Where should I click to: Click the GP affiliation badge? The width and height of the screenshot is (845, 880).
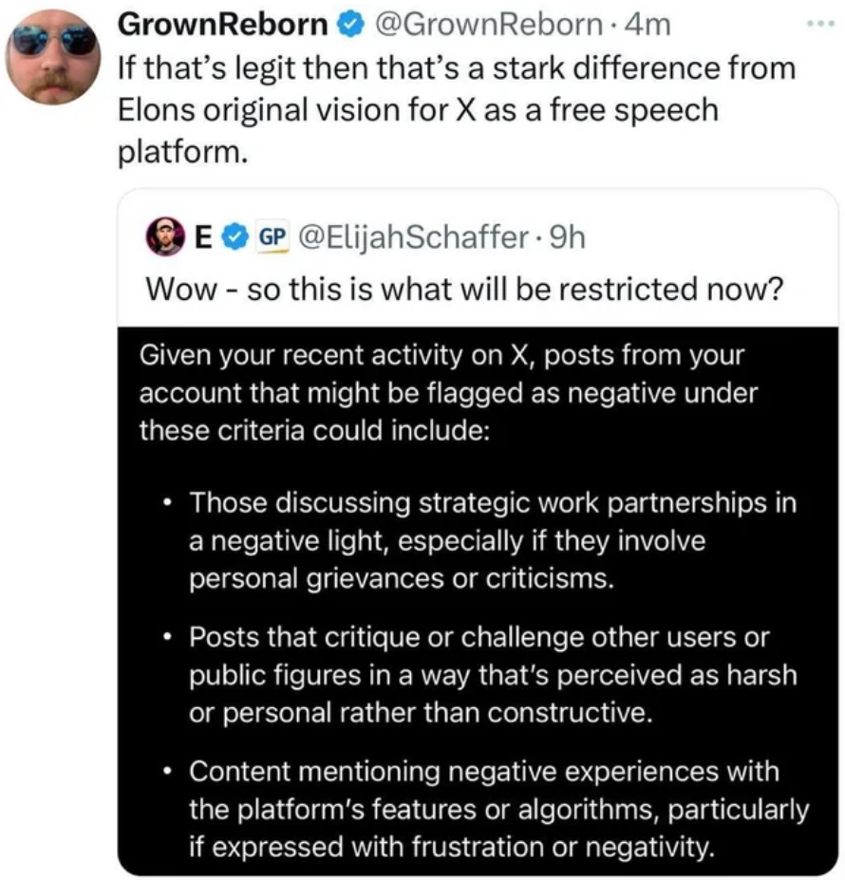[272, 237]
